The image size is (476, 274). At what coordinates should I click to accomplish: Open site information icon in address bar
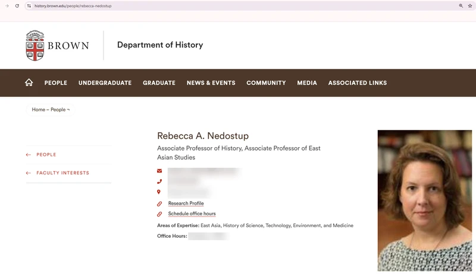(29, 6)
